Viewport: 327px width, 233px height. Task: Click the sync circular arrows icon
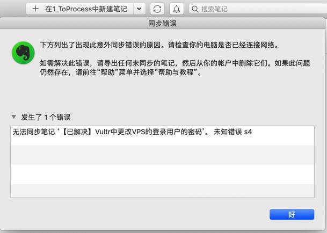pos(157,9)
